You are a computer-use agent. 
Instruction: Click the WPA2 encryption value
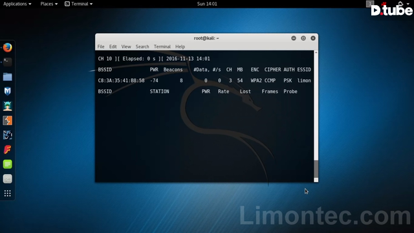[256, 80]
